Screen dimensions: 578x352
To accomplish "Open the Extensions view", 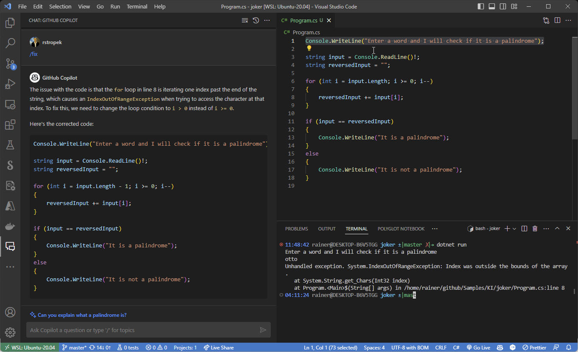I will coord(10,125).
